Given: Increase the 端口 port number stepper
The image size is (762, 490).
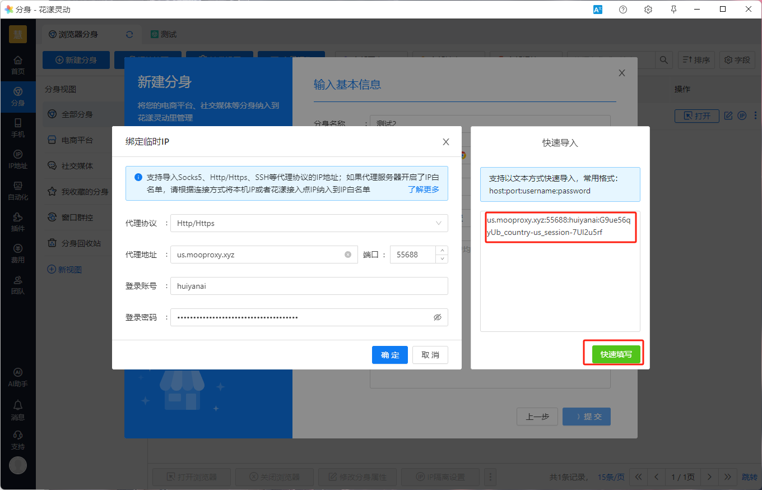Looking at the screenshot, I should tap(442, 251).
